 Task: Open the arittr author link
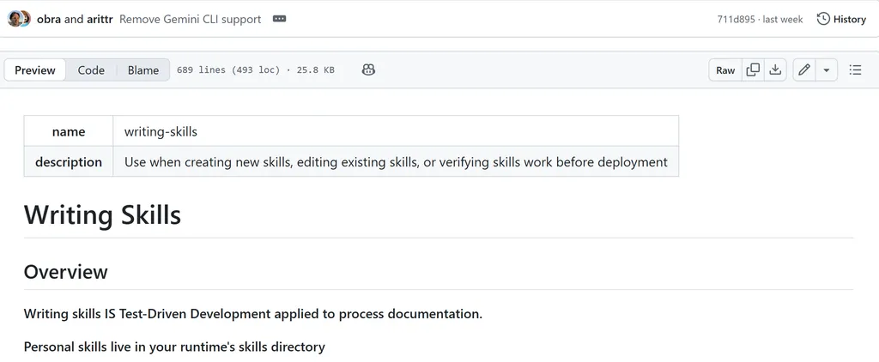click(100, 19)
